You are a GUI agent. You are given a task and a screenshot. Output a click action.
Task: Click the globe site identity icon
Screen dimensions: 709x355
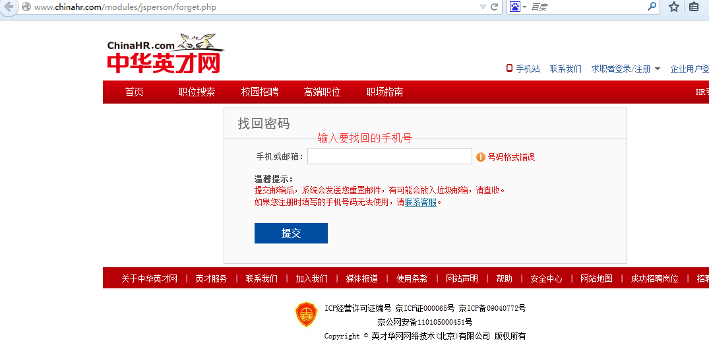(26, 7)
